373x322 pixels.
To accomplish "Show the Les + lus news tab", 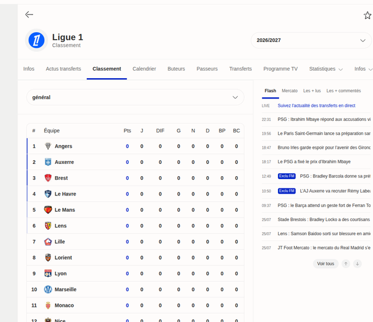I will [x=312, y=91].
